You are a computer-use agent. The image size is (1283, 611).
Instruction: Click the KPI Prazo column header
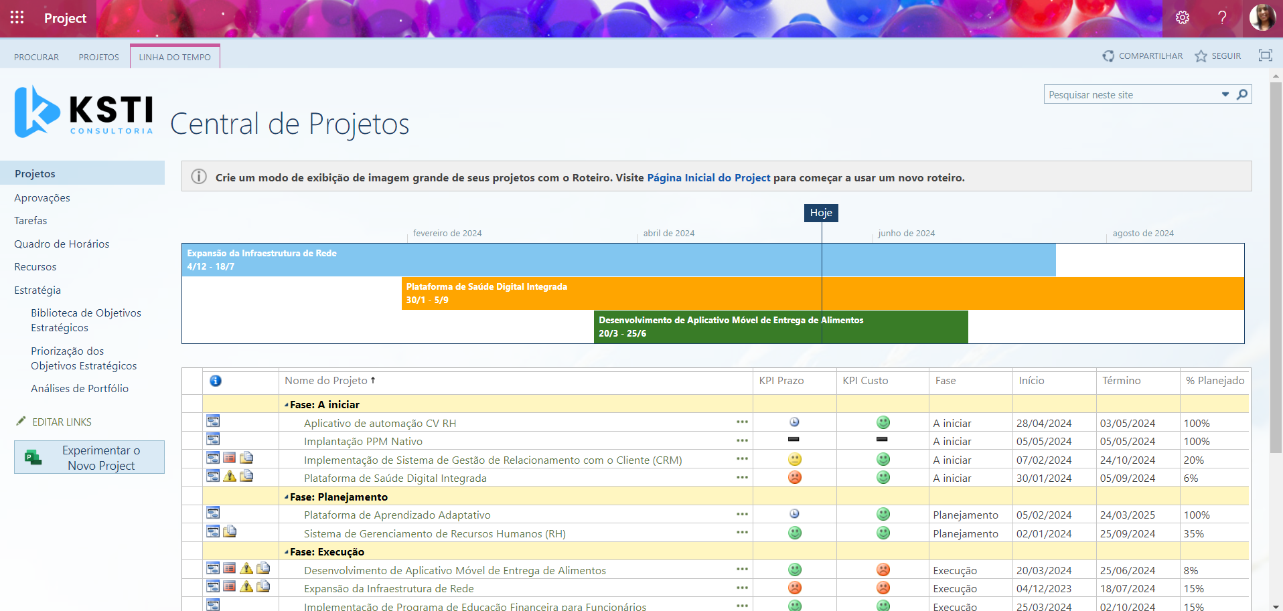point(781,380)
